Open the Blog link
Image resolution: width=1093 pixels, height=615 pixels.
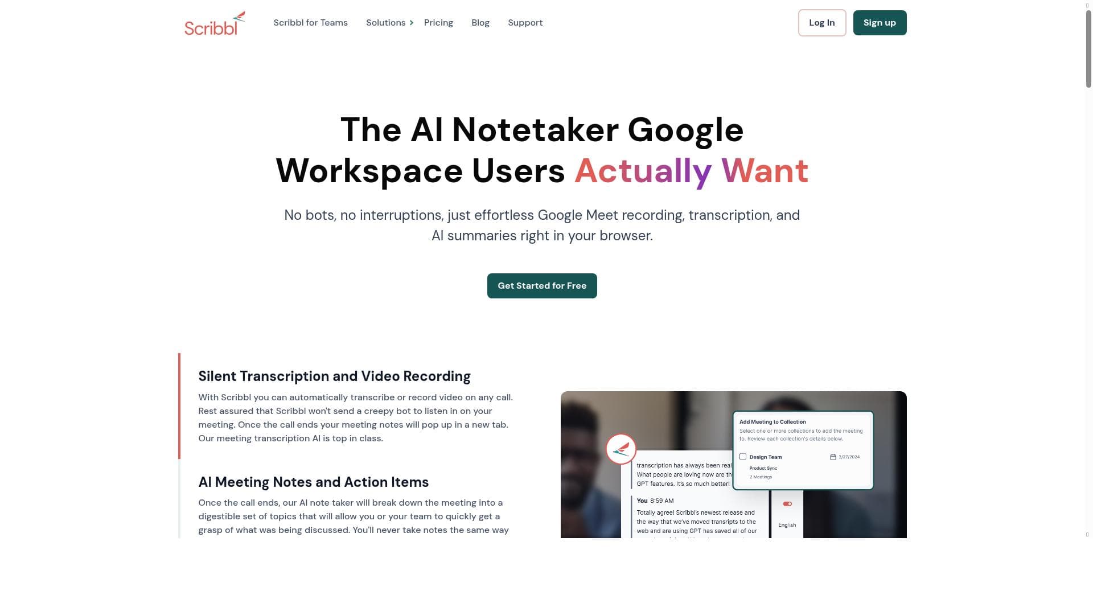(480, 23)
